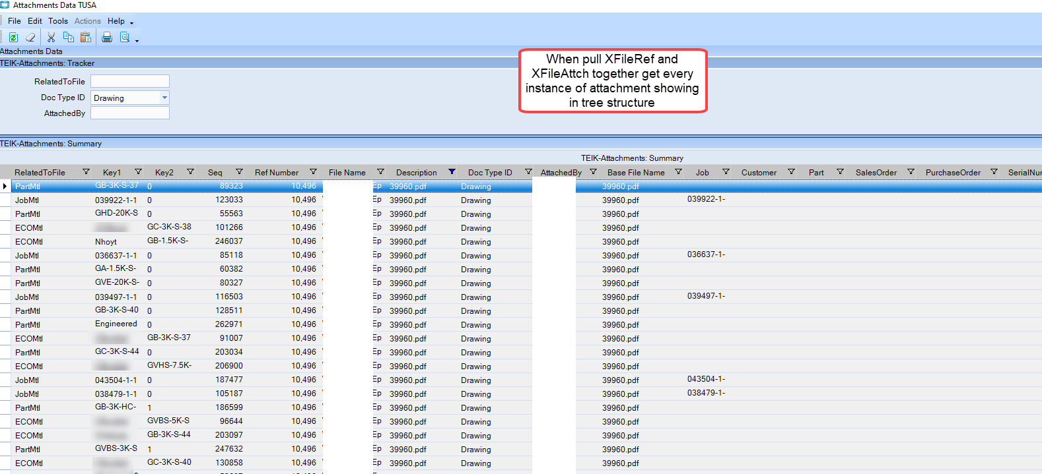Open the filter on File Name column

tap(380, 172)
